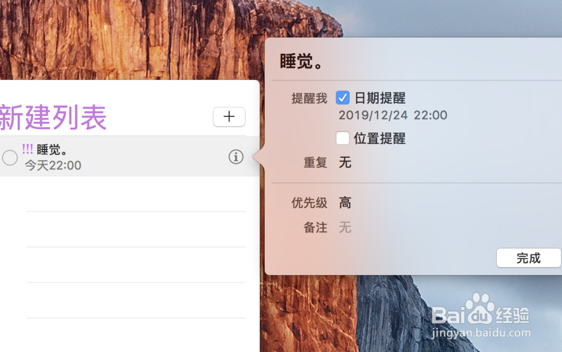The image size is (562, 352).
Task: Open the 重复 dropdown showing 无
Action: (345, 163)
